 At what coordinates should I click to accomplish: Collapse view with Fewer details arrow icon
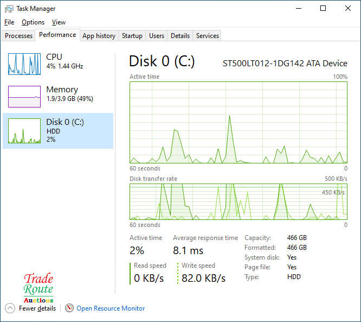10,308
